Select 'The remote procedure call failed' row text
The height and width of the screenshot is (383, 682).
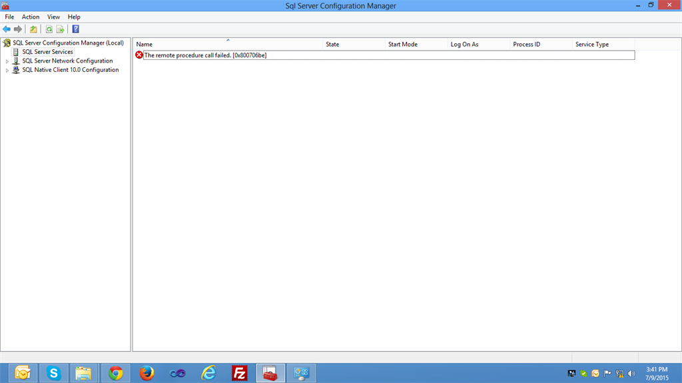point(205,55)
